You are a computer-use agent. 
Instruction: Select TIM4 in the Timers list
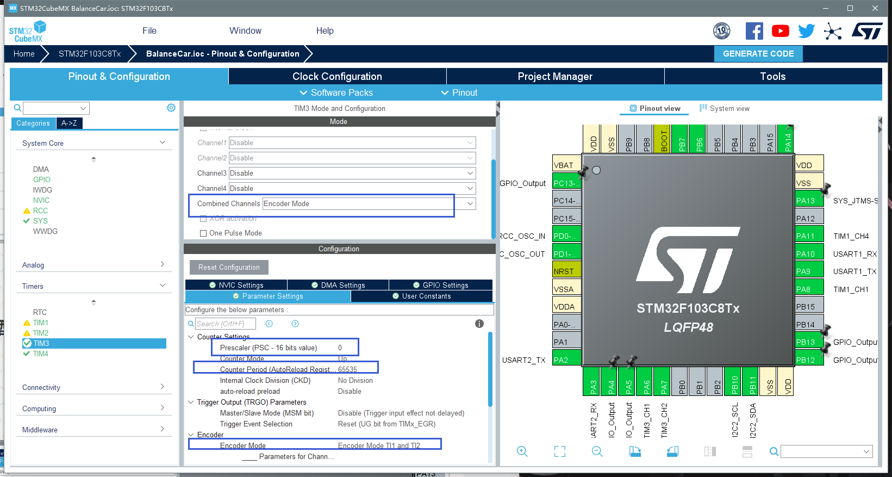pyautogui.click(x=41, y=354)
